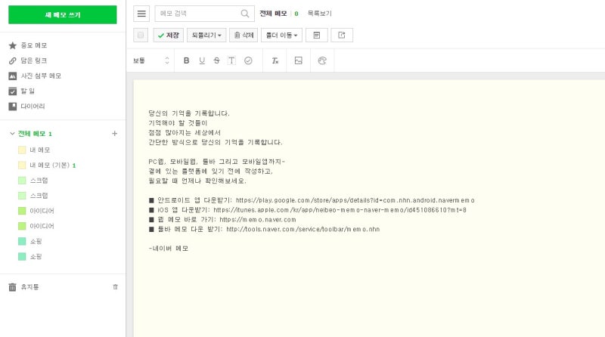Viewport: 605px width, 337px height.
Task: Clear text formatting with Tx icon
Action: 275,60
